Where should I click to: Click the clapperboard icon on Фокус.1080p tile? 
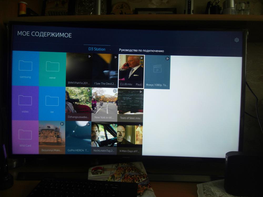click(x=158, y=69)
